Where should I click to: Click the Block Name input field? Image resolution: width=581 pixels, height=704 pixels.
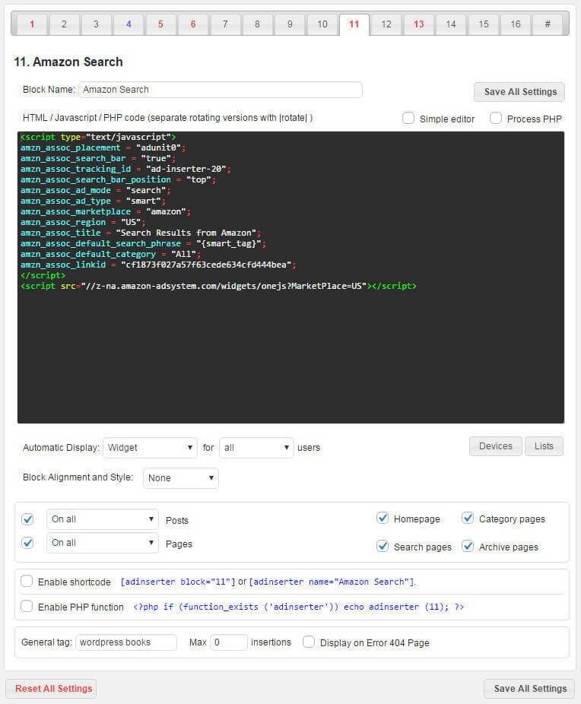220,90
